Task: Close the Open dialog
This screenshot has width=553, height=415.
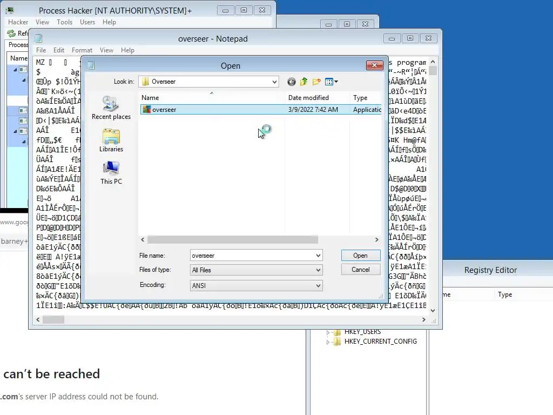Action: (375, 65)
